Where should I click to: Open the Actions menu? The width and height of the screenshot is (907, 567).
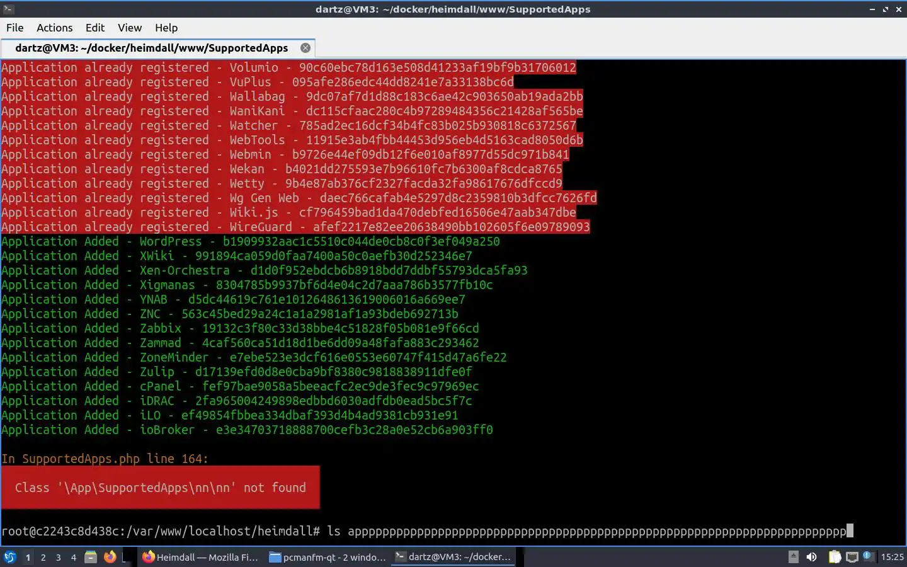click(x=55, y=28)
